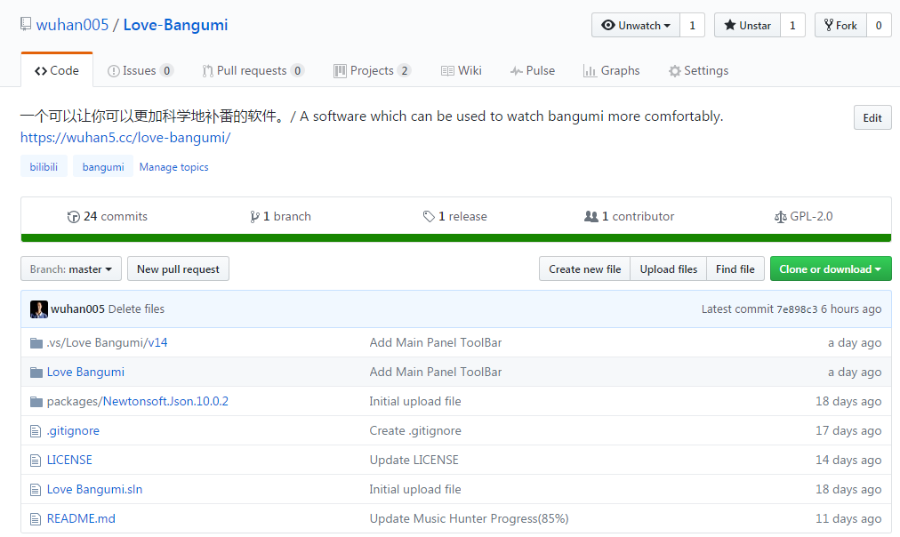Open the Pull requests tab

[x=253, y=70]
